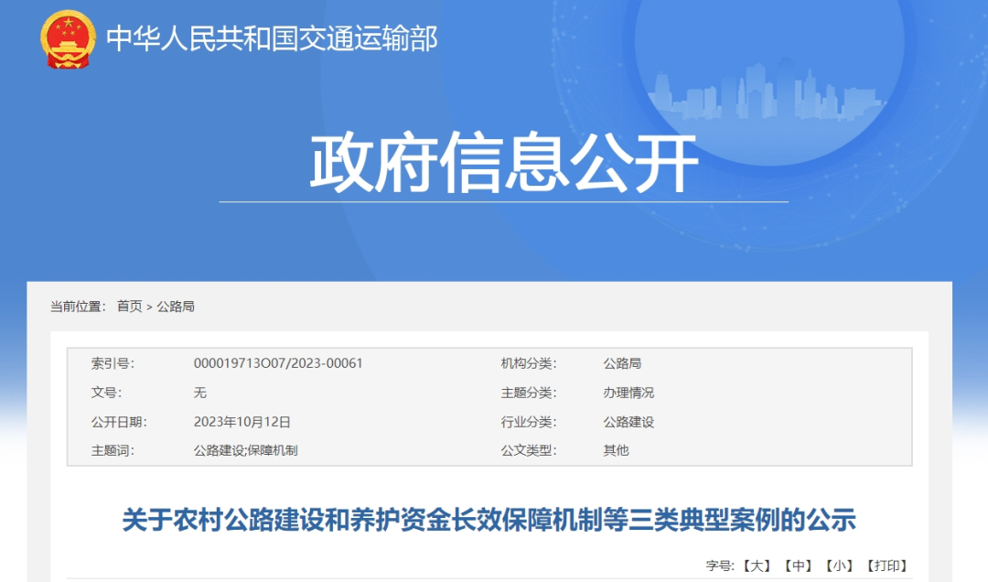Image resolution: width=988 pixels, height=582 pixels.
Task: Click the 行业分类 value 公路建设
Action: pyautogui.click(x=628, y=422)
